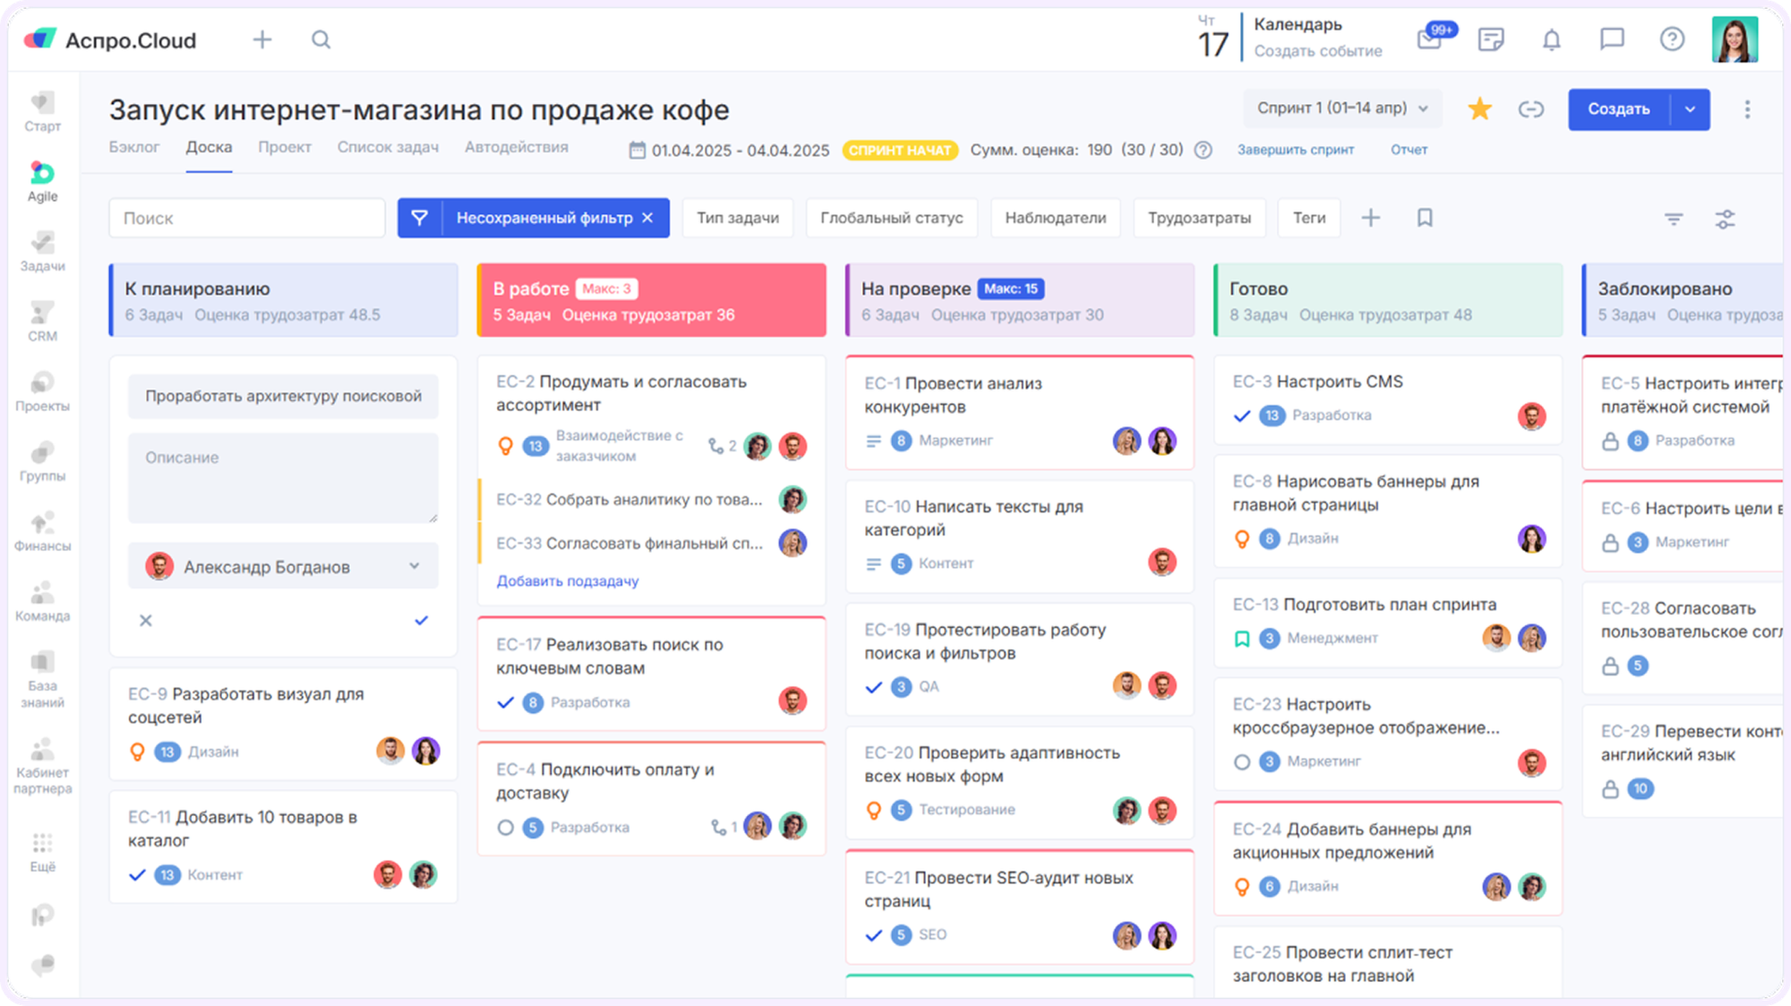Open Трудозатраты filter
The width and height of the screenshot is (1791, 1006).
(x=1199, y=218)
